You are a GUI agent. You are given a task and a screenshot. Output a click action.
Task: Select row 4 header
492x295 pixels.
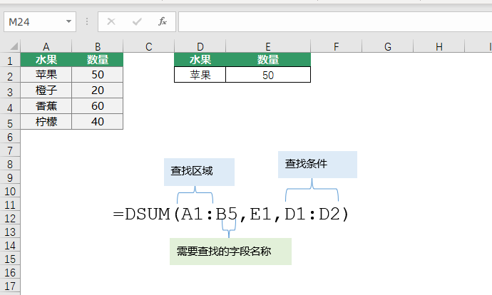[10, 107]
